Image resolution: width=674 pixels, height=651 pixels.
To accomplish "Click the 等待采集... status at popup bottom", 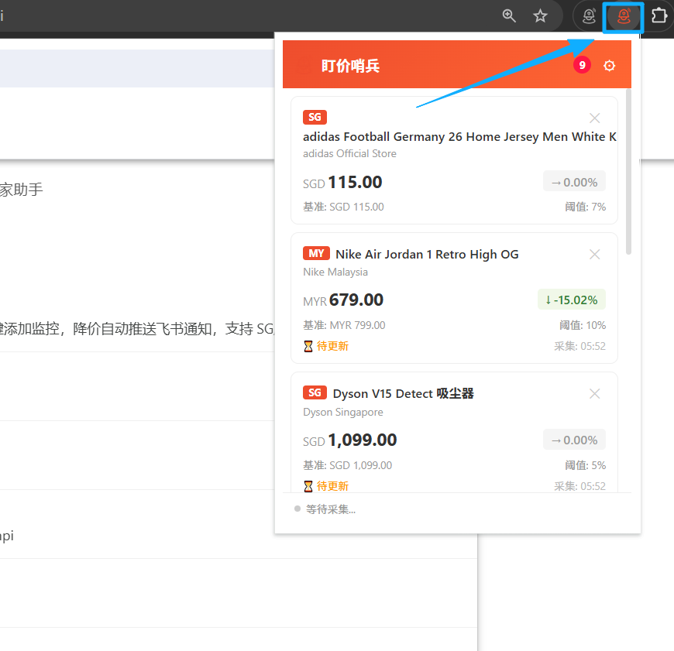I will (325, 509).
